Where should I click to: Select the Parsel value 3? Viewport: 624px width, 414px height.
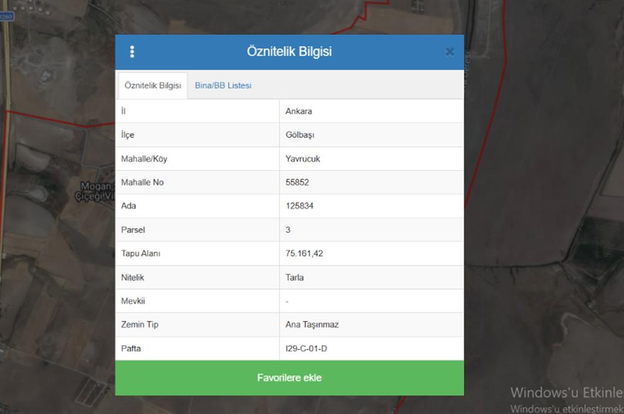pos(288,229)
